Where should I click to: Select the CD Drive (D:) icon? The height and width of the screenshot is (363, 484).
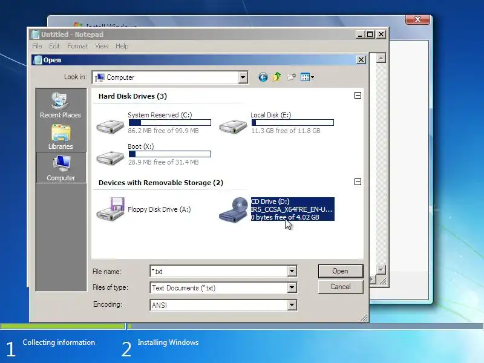point(234,209)
